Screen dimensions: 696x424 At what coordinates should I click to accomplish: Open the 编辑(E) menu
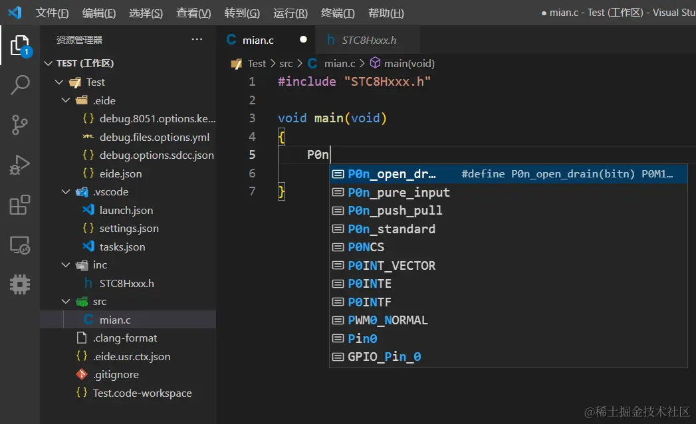coord(99,13)
